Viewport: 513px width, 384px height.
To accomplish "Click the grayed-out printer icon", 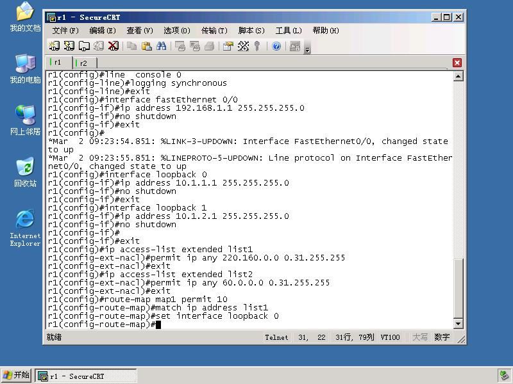I will click(210, 46).
